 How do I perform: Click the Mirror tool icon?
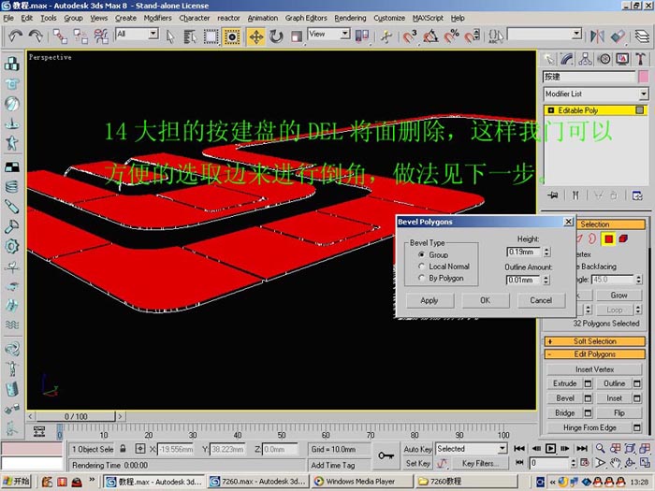[x=597, y=36]
